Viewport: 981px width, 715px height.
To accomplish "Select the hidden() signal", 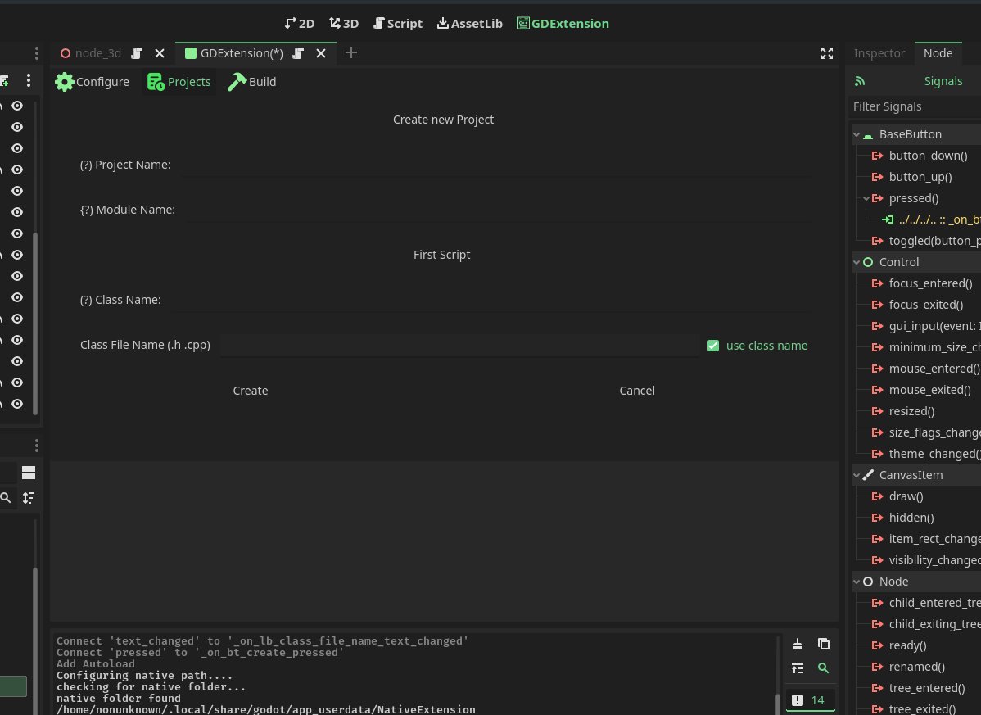I will [x=911, y=518].
